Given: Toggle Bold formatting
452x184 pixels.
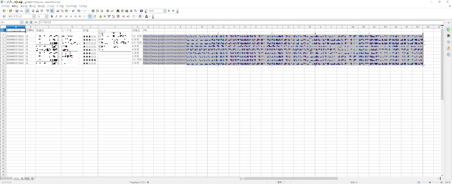Looking at the screenshot, I should pos(52,16).
